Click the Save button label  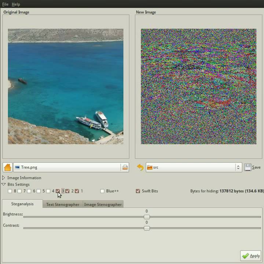pos(256,167)
